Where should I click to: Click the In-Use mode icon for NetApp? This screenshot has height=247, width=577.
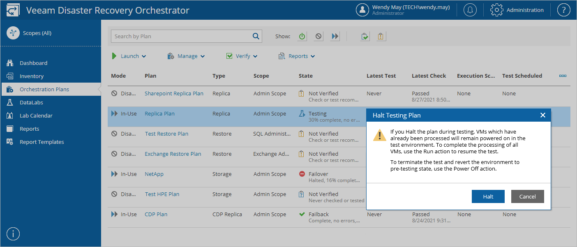(114, 174)
